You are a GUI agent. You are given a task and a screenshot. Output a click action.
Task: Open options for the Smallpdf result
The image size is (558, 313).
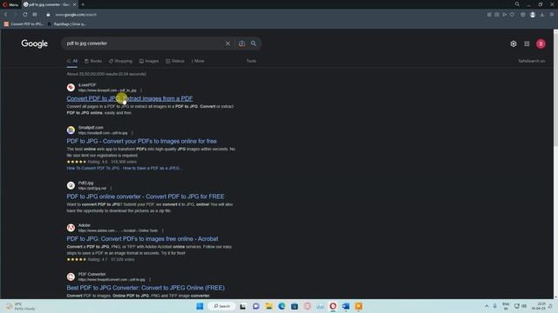(x=132, y=133)
